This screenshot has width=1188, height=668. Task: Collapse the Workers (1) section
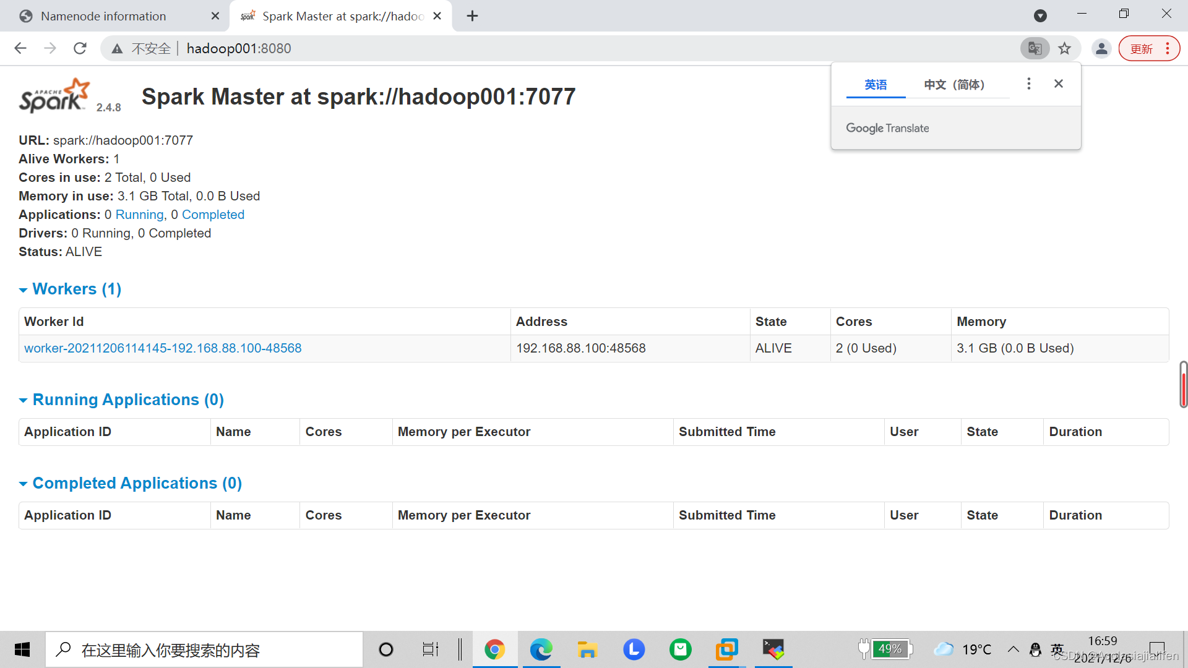tap(70, 289)
